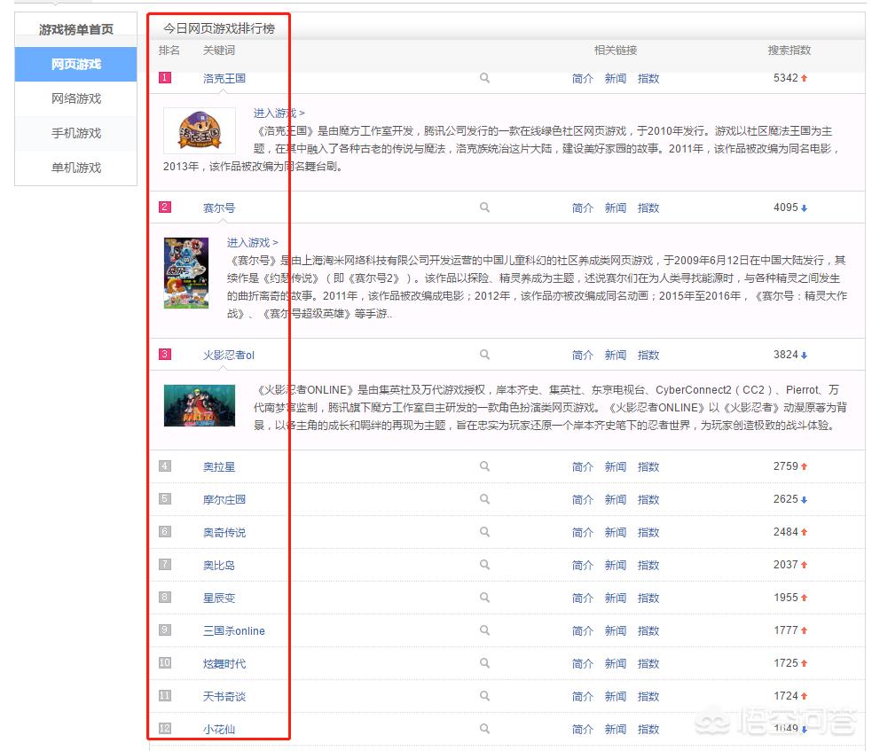Screen dimensions: 872x751
Task: Open the 手机游戏 category
Action: point(75,133)
